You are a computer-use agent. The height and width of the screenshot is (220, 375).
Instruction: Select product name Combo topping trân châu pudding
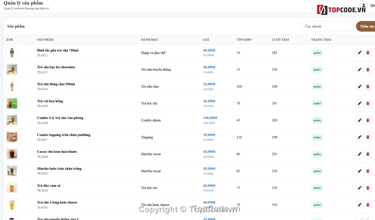tap(64, 135)
